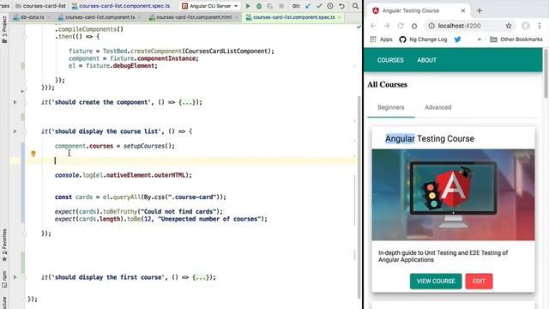
Task: Click the 'Angular Testing Course' card title
Action: point(430,139)
